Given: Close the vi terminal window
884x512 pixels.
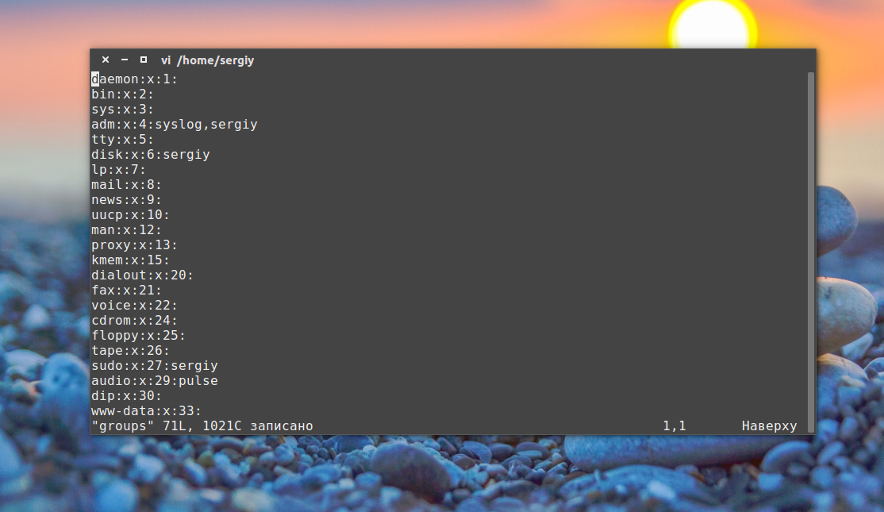Looking at the screenshot, I should (x=106, y=60).
